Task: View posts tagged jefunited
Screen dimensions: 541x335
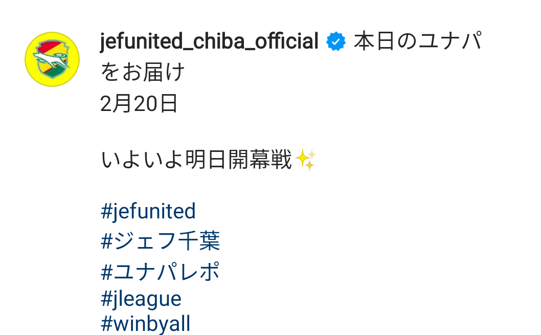Action: point(148,211)
